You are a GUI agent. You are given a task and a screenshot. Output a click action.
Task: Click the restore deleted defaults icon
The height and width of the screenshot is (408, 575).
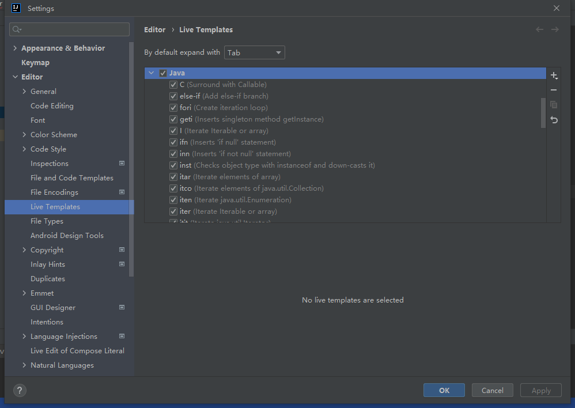tap(554, 120)
